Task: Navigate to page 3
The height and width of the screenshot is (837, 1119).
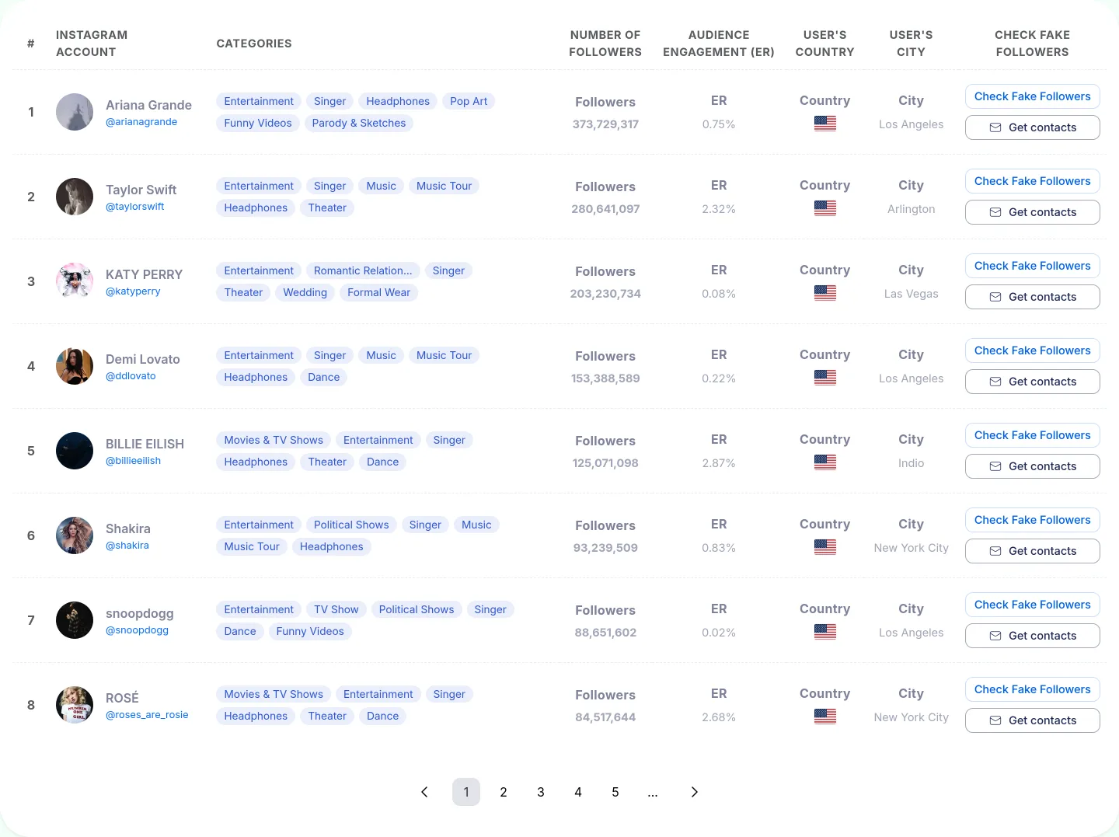Action: (x=541, y=792)
